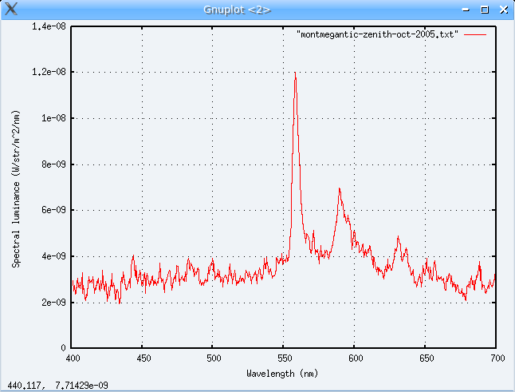Click the Spectral luminance y-axis label
Viewport: 515px width, 392px height.
coord(16,188)
